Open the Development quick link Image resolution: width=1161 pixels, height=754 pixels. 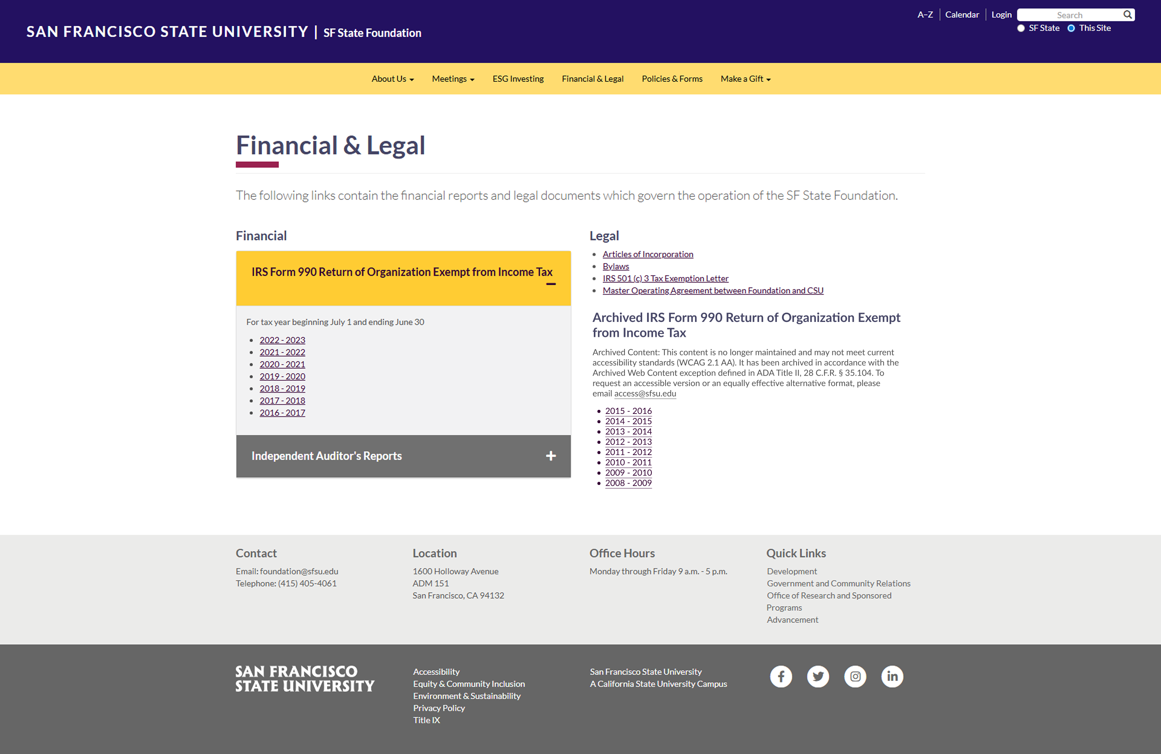pyautogui.click(x=792, y=571)
